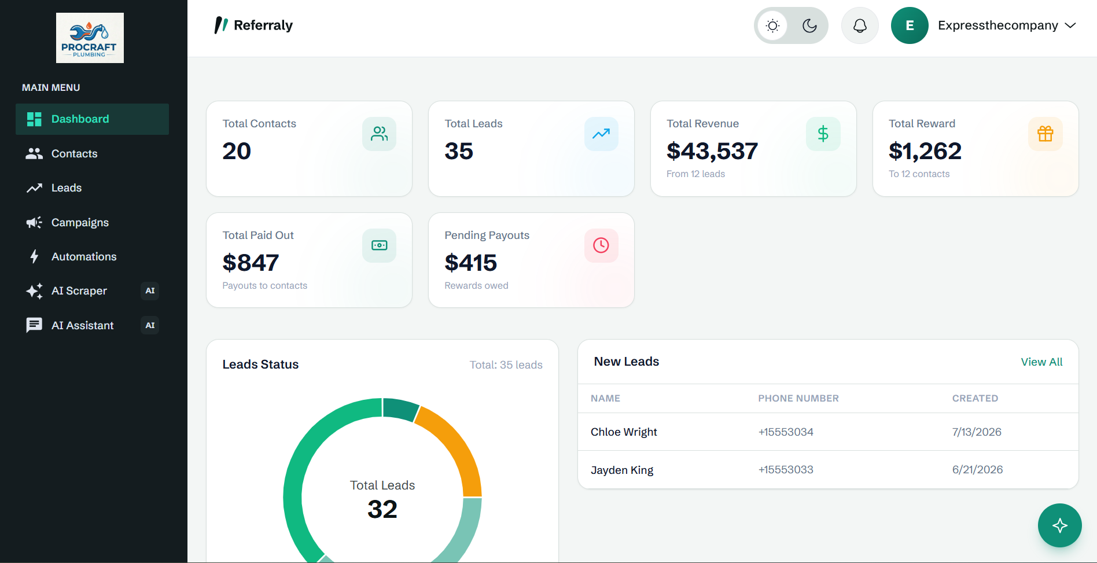Click the Total Paid Out value $847
Screen dimensions: 1097x563
pos(251,263)
